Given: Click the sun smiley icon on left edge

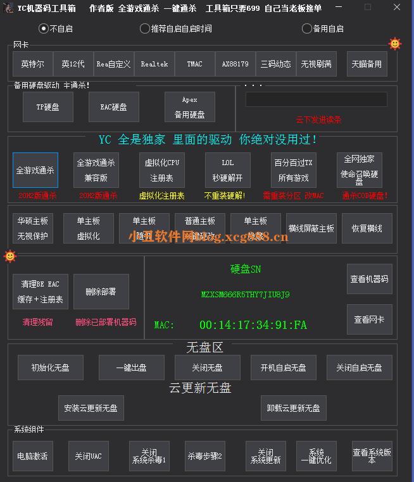Looking at the screenshot, I should tap(10, 256).
